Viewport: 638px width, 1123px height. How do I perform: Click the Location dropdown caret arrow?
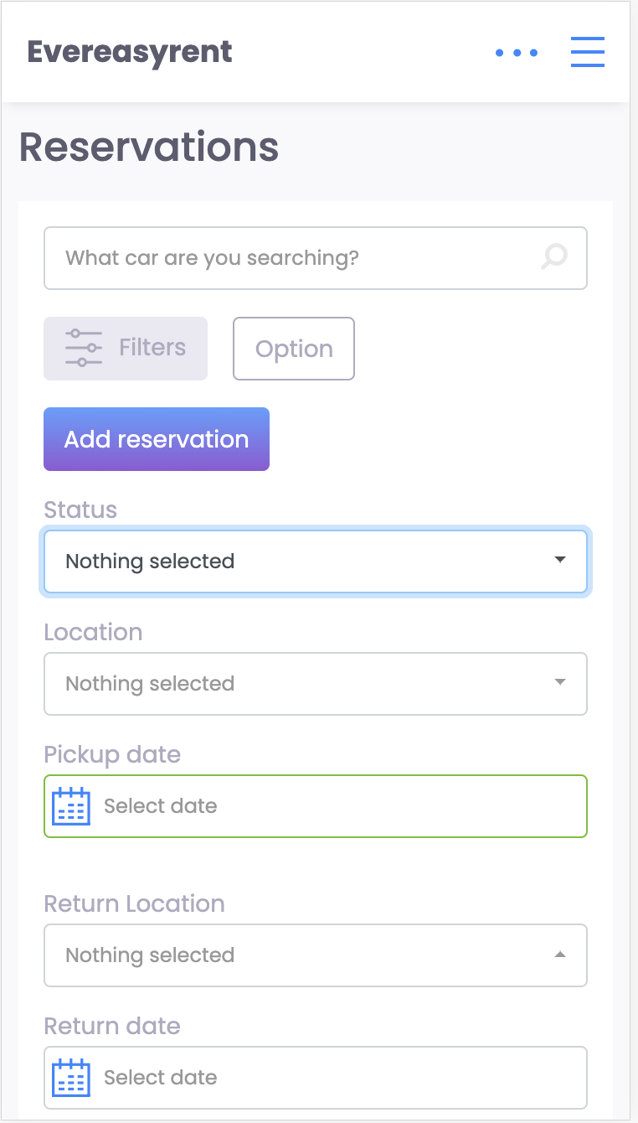coord(561,682)
